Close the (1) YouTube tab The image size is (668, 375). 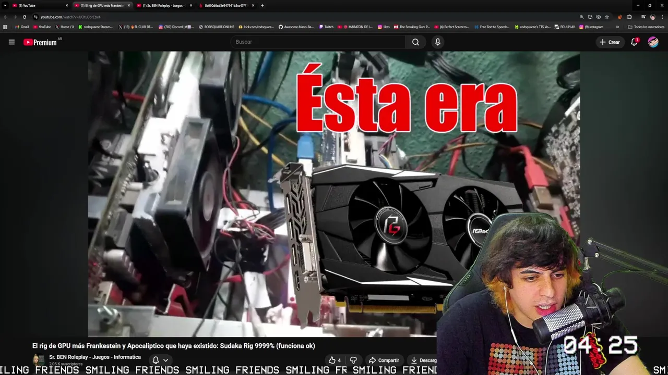coord(67,6)
